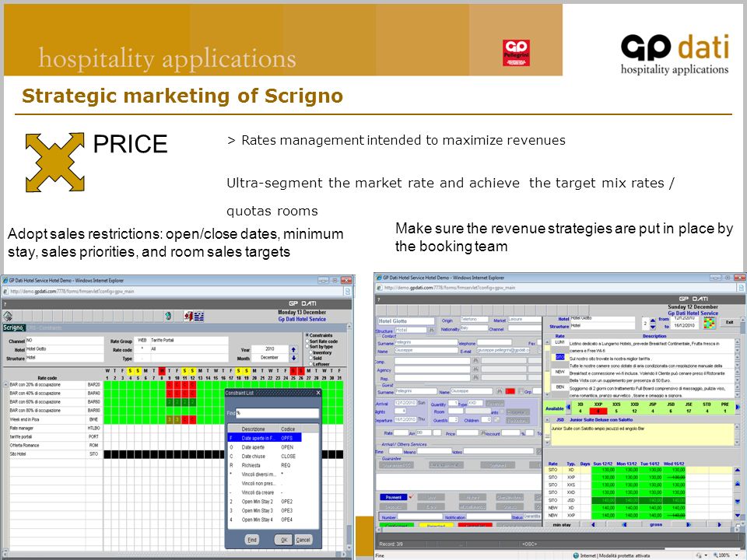Image resolution: width=747 pixels, height=560 pixels.
Task: Click the GP Pellegrini red logo in header
Action: (x=516, y=52)
